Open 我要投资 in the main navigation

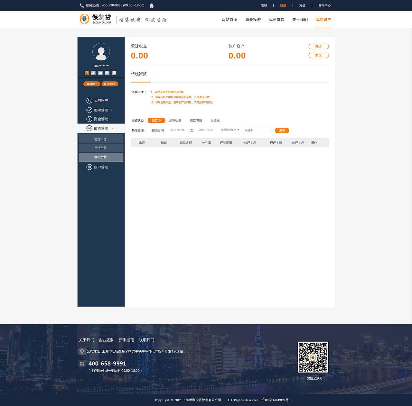pyautogui.click(x=253, y=20)
